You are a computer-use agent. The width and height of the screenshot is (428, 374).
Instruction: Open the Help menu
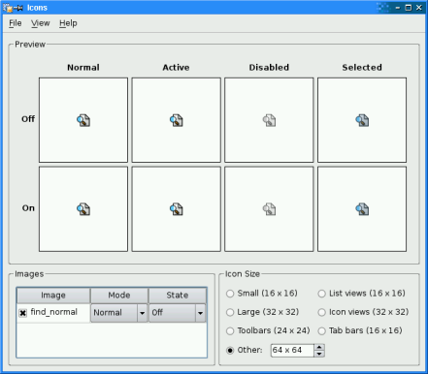(68, 23)
